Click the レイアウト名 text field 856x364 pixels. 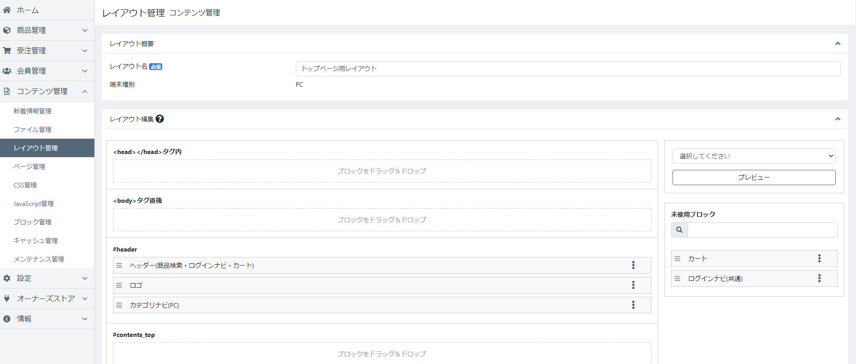[568, 69]
